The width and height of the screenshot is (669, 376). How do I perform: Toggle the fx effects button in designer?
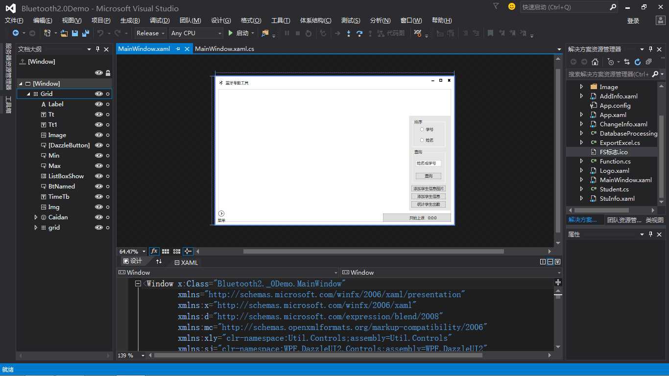(x=154, y=251)
